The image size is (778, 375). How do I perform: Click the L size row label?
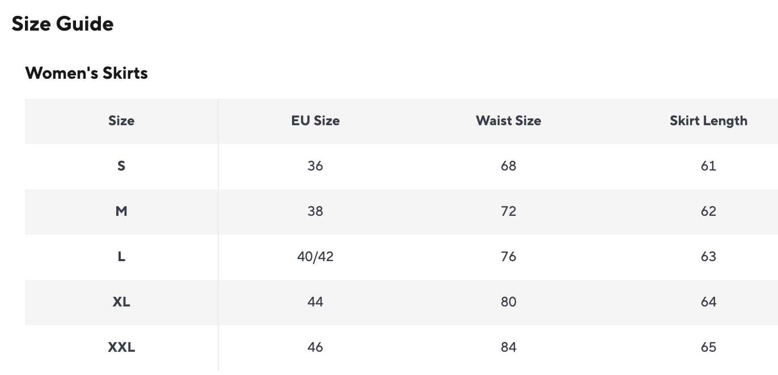121,257
